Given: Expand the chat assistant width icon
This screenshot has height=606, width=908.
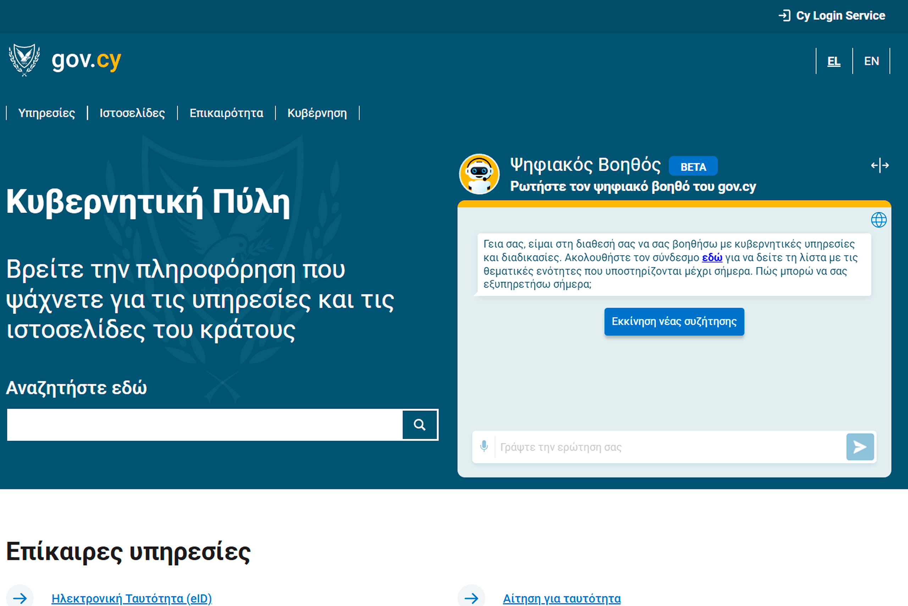Looking at the screenshot, I should tap(880, 165).
